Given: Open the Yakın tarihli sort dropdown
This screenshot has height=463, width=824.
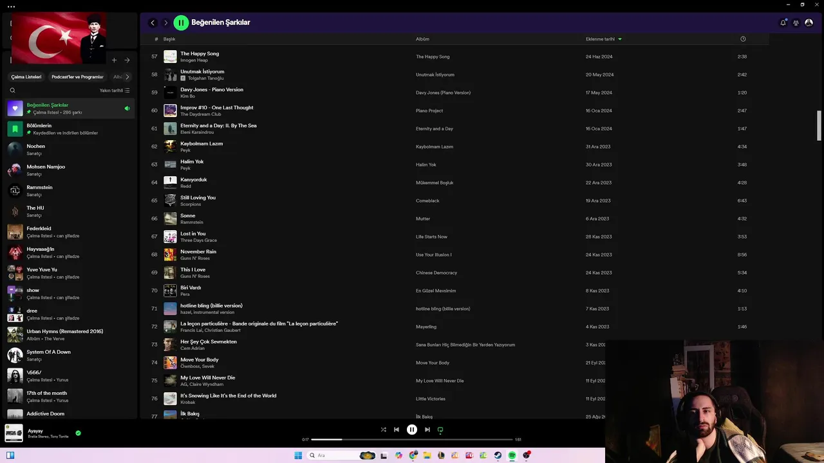Looking at the screenshot, I should pyautogui.click(x=115, y=91).
